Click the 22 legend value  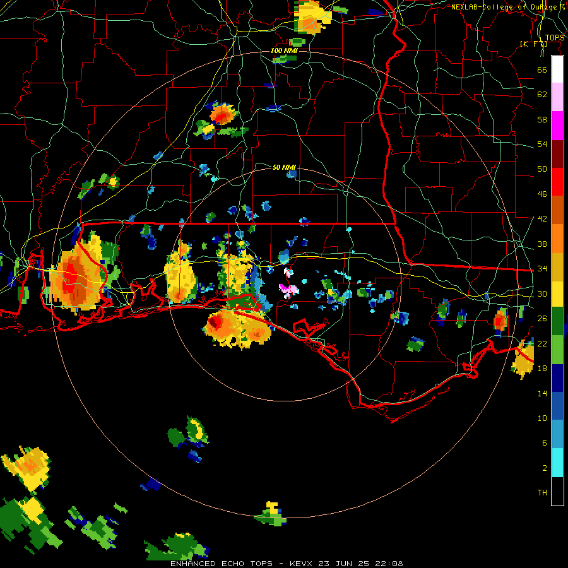tap(542, 343)
